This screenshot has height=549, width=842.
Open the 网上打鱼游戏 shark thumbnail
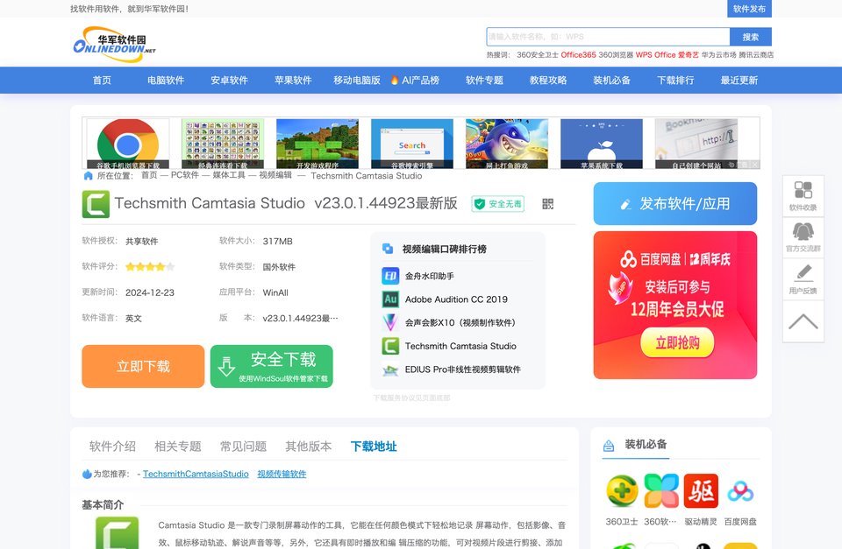pos(507,144)
